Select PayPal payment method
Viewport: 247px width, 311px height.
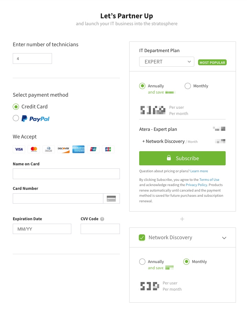16,118
